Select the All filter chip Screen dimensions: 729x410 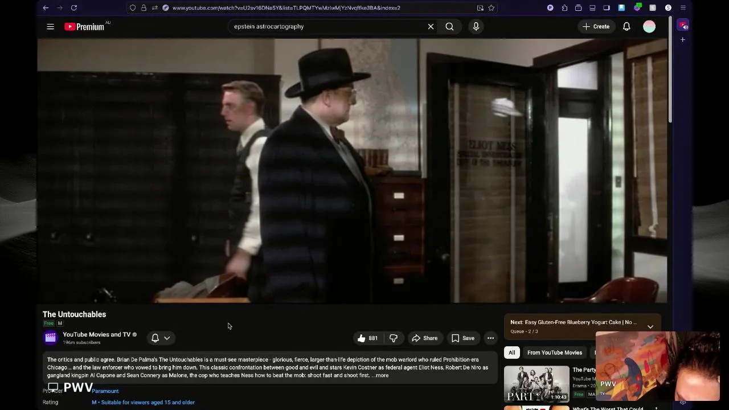pos(511,352)
